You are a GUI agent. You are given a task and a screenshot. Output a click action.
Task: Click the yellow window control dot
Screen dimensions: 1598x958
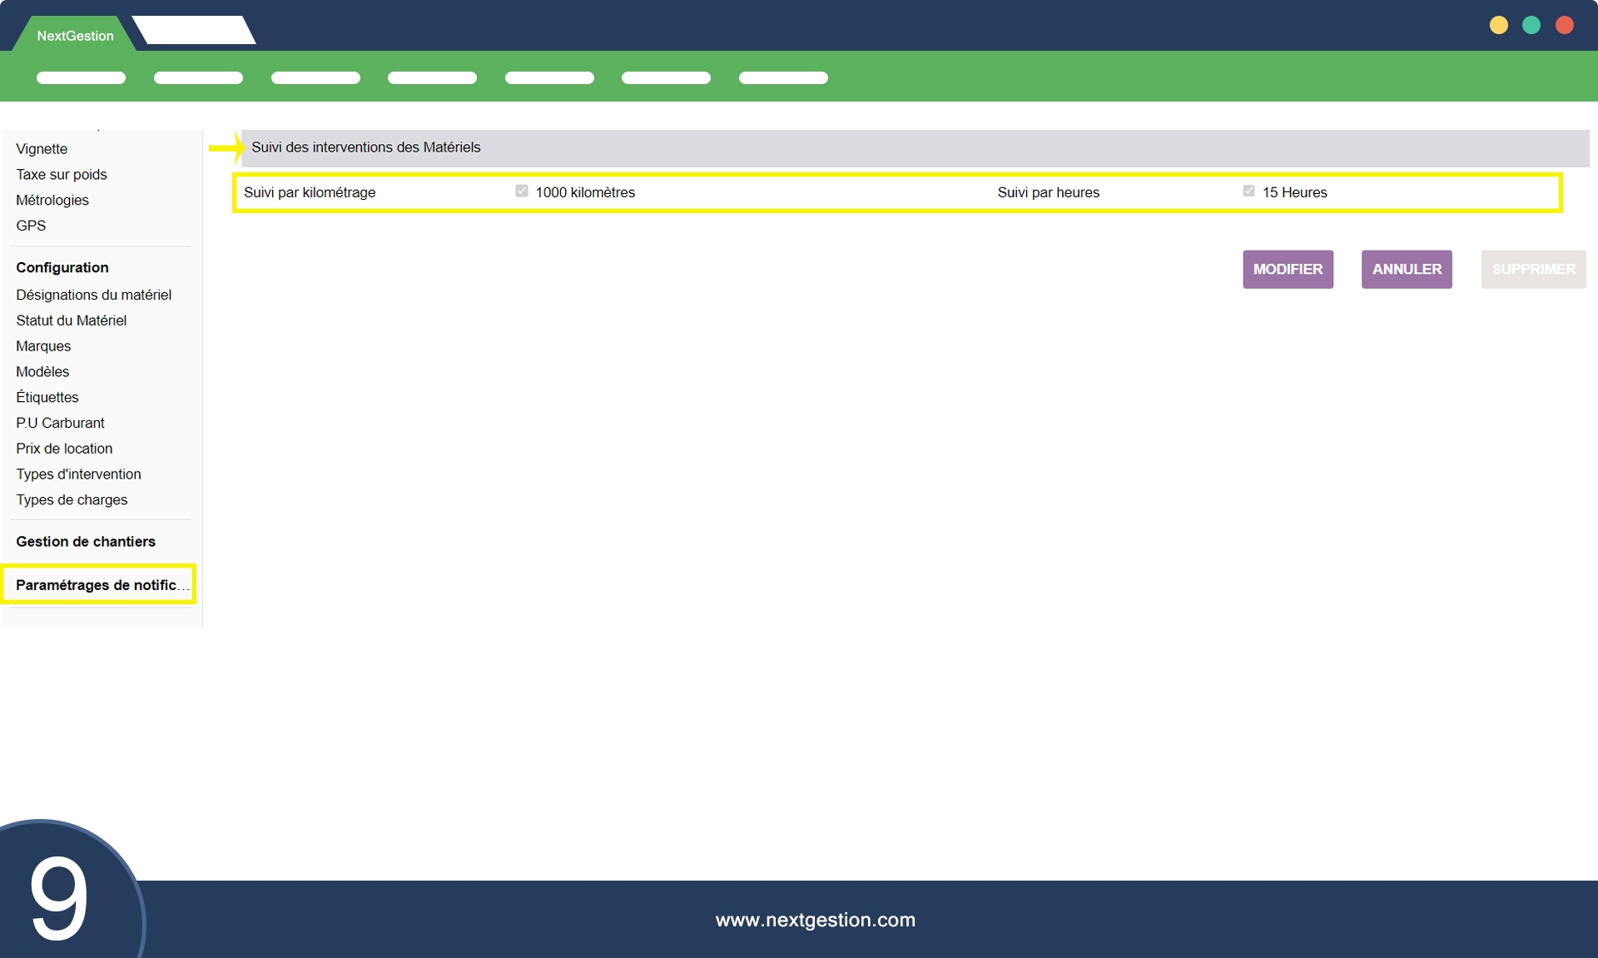tap(1498, 25)
